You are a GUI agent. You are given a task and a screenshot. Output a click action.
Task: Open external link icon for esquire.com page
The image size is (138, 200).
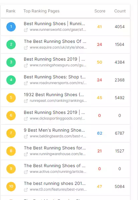click(26, 48)
